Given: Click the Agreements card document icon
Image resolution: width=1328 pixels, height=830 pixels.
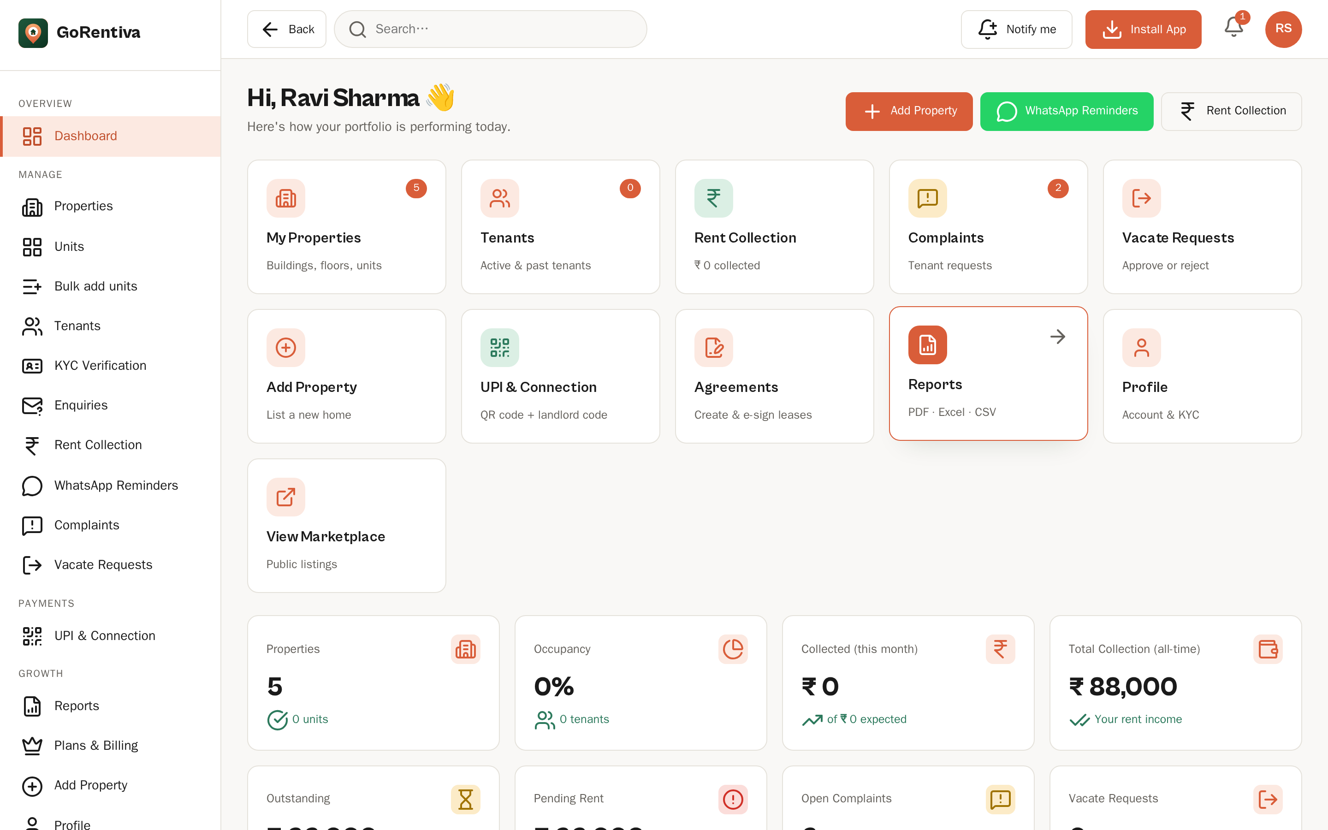Looking at the screenshot, I should point(713,347).
